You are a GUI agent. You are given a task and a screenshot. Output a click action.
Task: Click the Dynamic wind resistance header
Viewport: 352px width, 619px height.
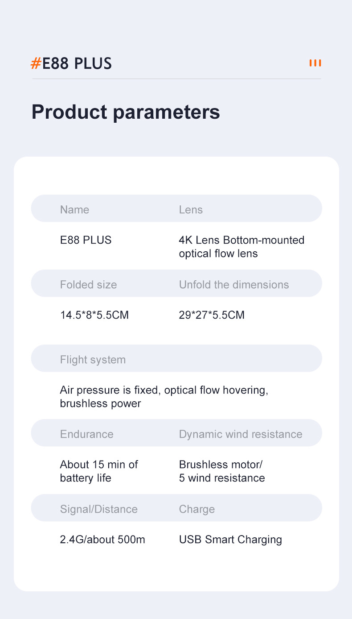[241, 434]
